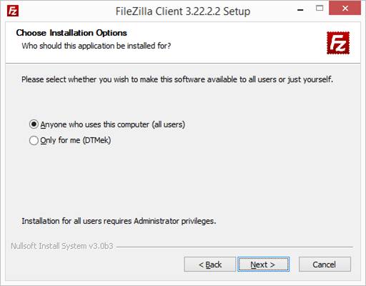Go back with the < Back button
This screenshot has width=366, height=286.
210,265
